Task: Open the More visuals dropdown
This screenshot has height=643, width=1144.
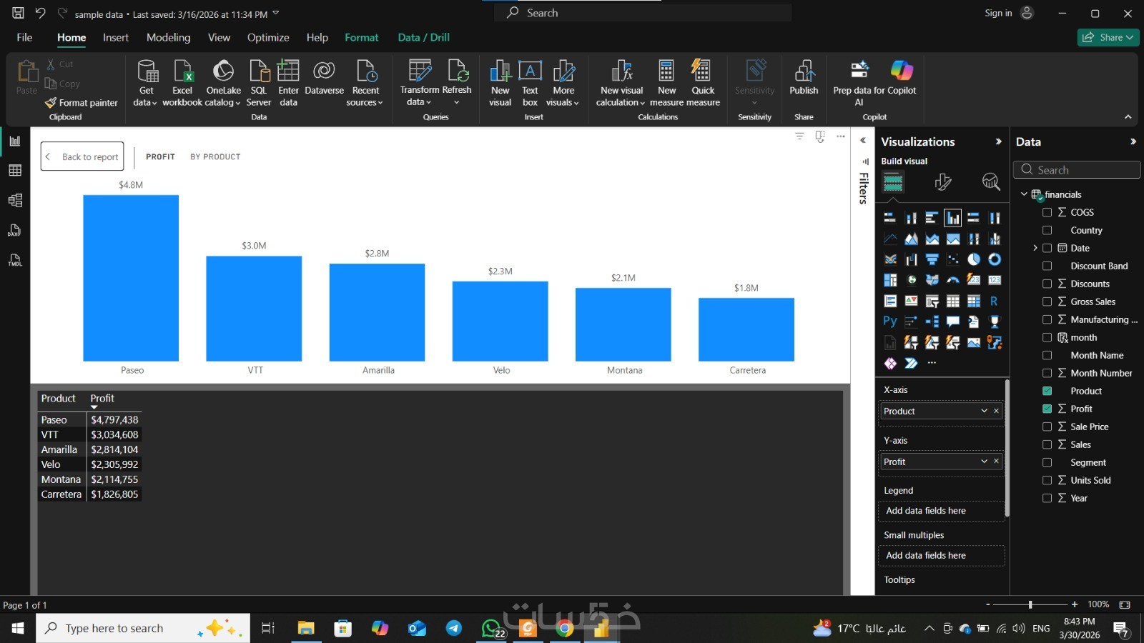Action: pyautogui.click(x=563, y=83)
